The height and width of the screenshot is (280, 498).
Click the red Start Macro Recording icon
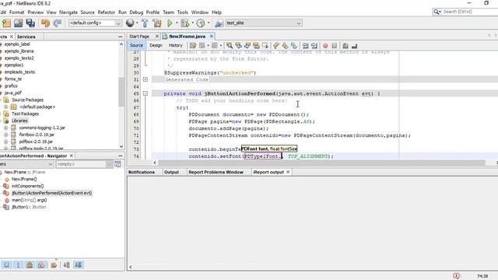pyautogui.click(x=325, y=46)
